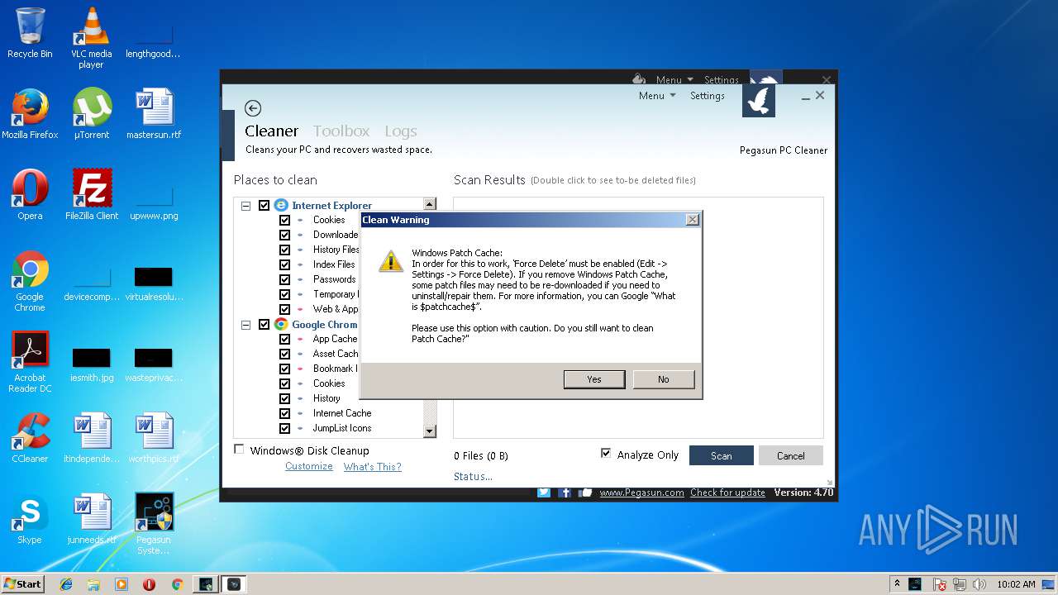
Task: Select History item under Google Chrome
Action: pyautogui.click(x=326, y=398)
